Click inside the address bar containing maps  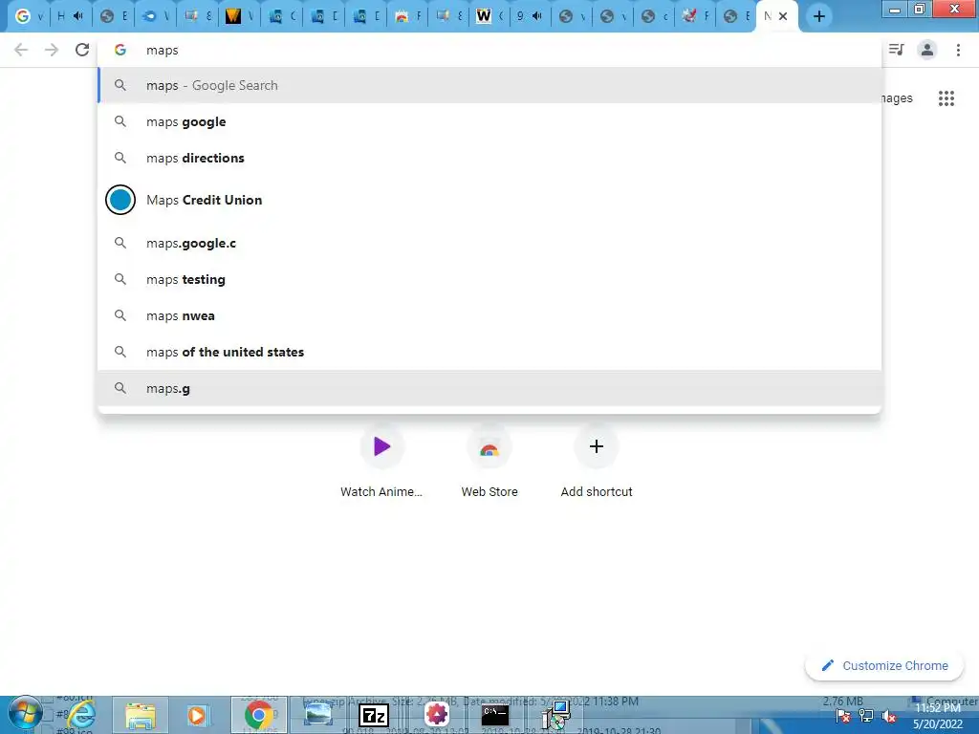(489, 50)
